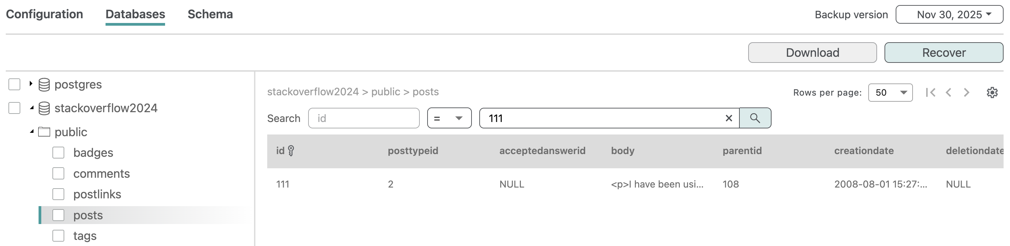The width and height of the screenshot is (1010, 246).
Task: Switch to the Configuration tab
Action: (44, 14)
